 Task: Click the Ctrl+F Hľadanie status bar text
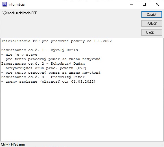coord(13,144)
